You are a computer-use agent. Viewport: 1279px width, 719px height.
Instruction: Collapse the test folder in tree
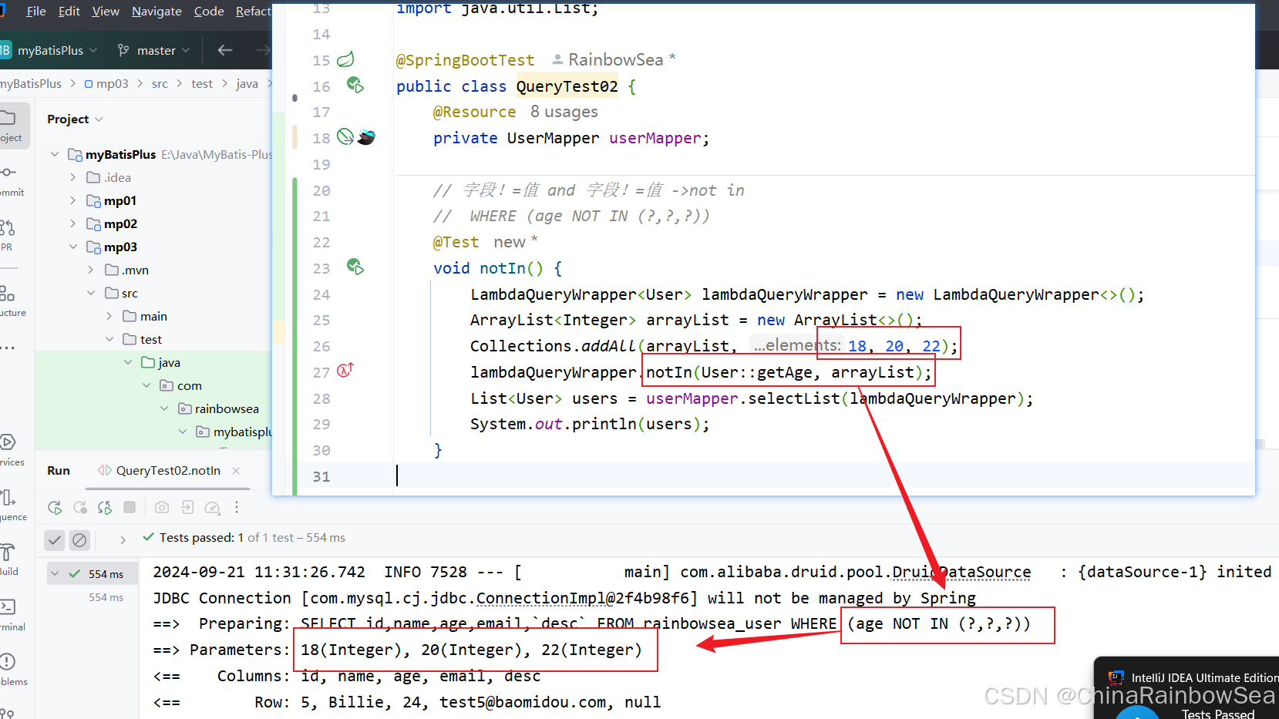tap(109, 339)
